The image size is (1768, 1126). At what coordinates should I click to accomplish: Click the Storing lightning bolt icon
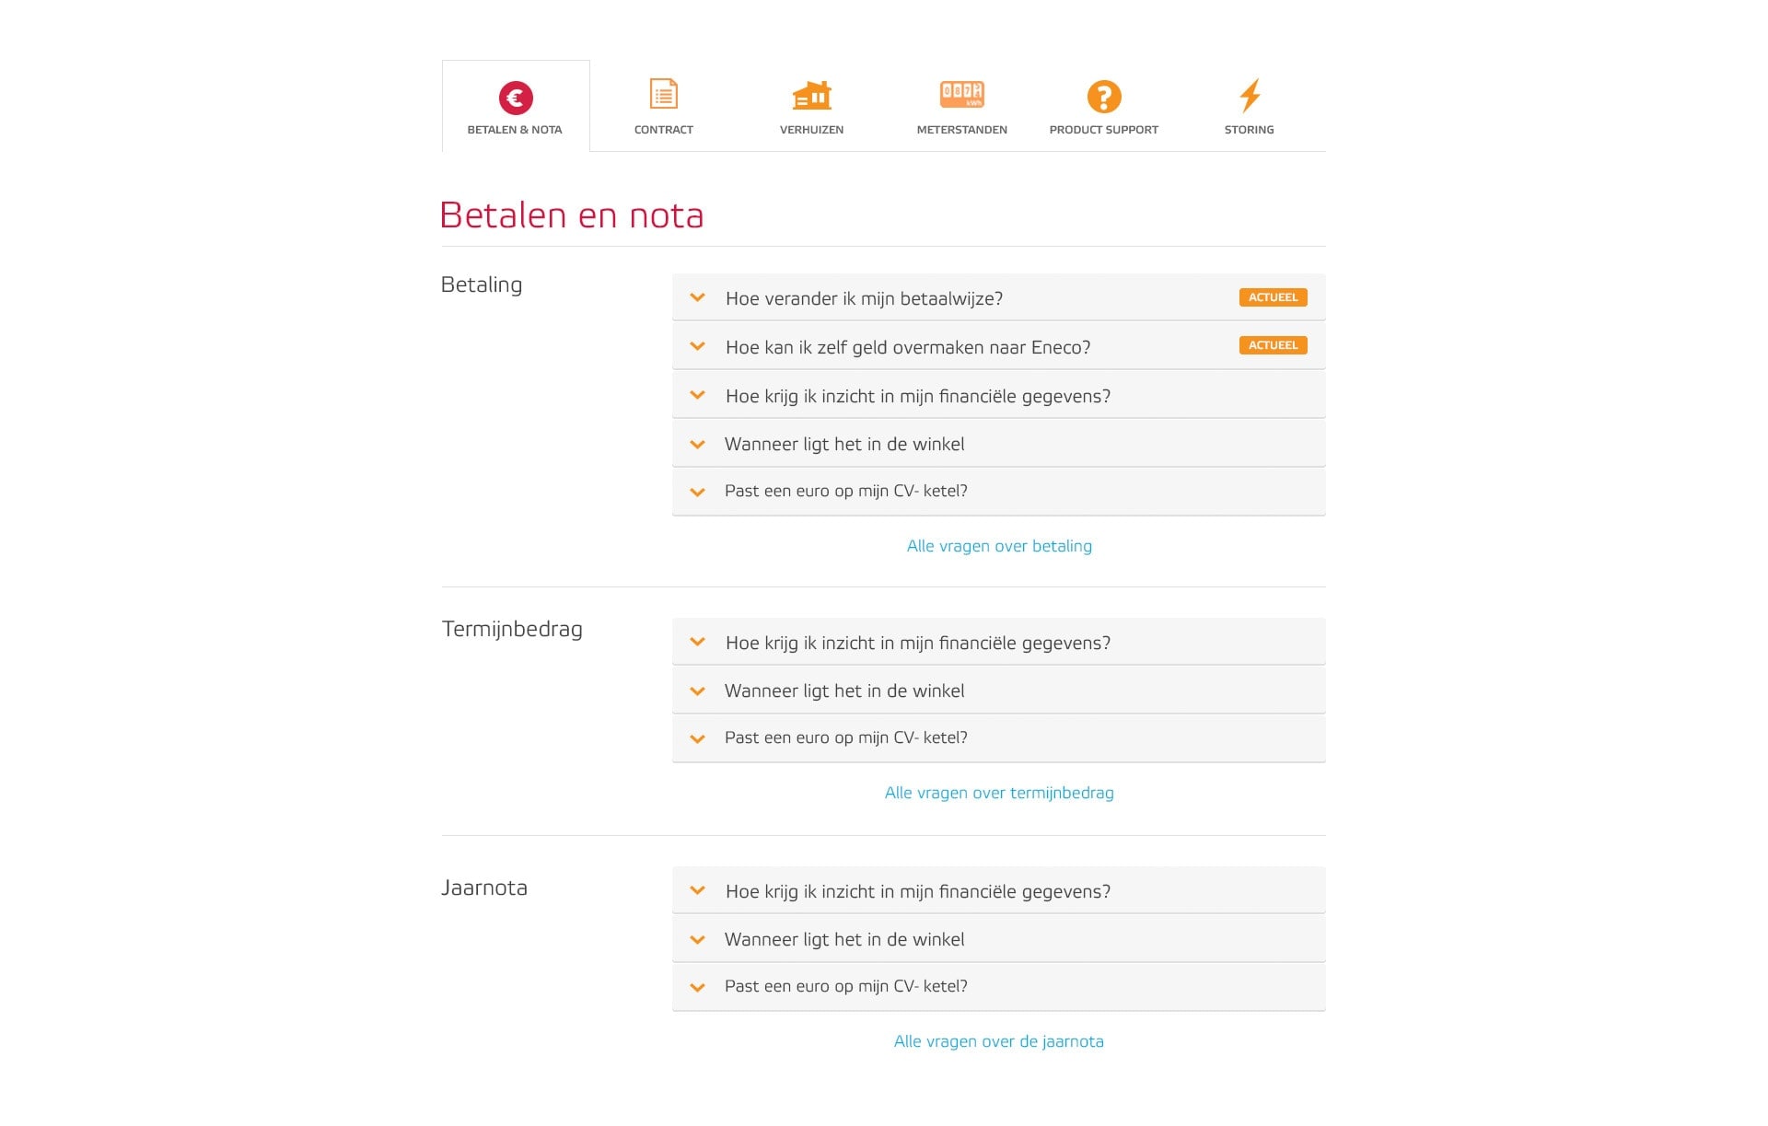click(1250, 93)
